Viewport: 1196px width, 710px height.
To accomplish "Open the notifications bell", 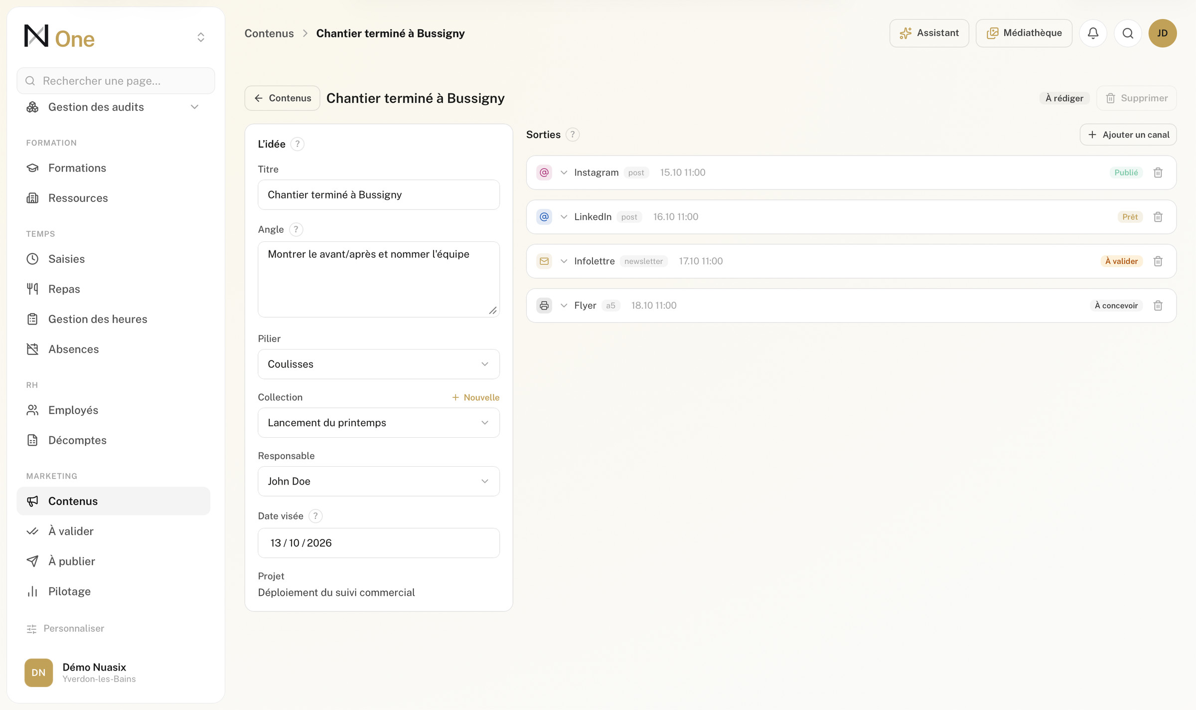I will coord(1093,33).
